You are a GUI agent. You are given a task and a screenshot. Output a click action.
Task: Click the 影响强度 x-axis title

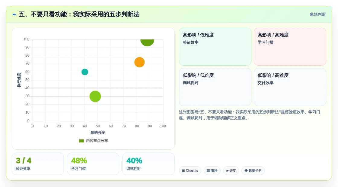coord(98,132)
